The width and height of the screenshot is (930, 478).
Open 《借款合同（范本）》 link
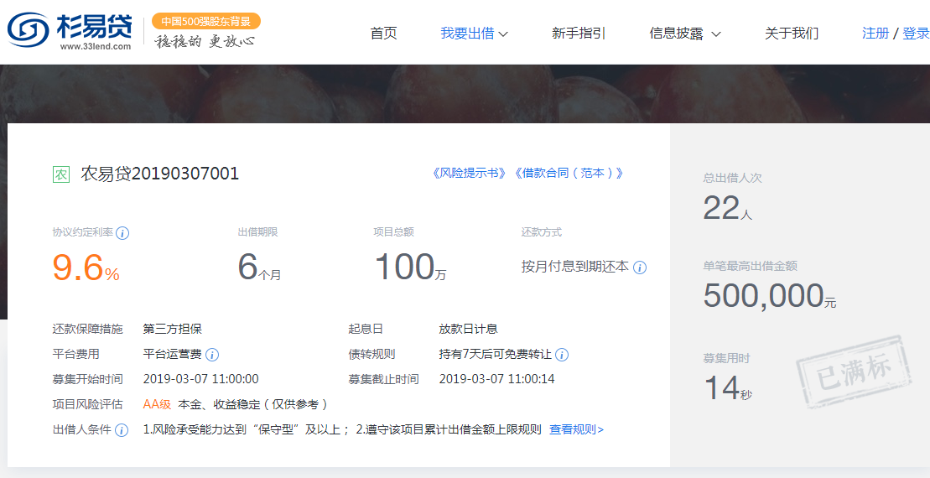tap(569, 174)
